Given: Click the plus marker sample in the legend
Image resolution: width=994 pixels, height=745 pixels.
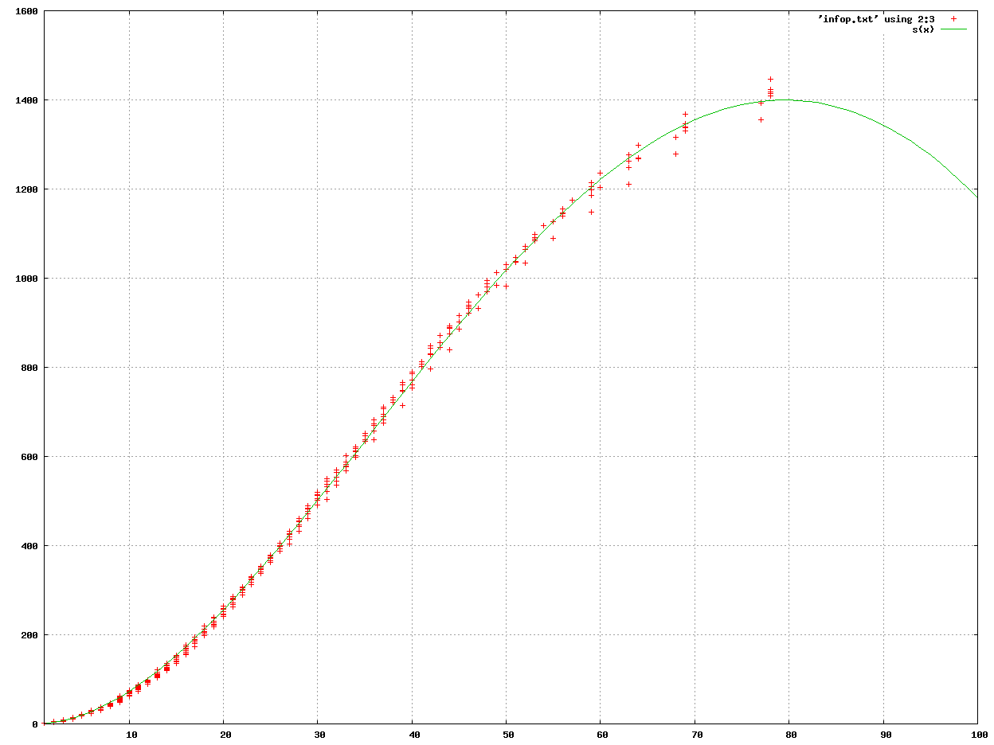Looking at the screenshot, I should 953,18.
